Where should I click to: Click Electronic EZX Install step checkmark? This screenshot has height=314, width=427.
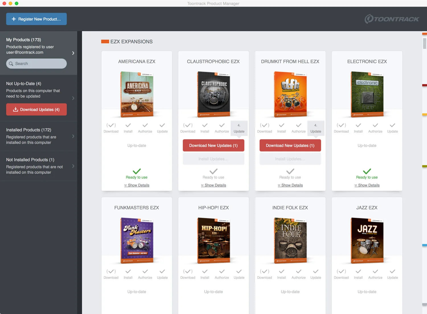pos(358,125)
